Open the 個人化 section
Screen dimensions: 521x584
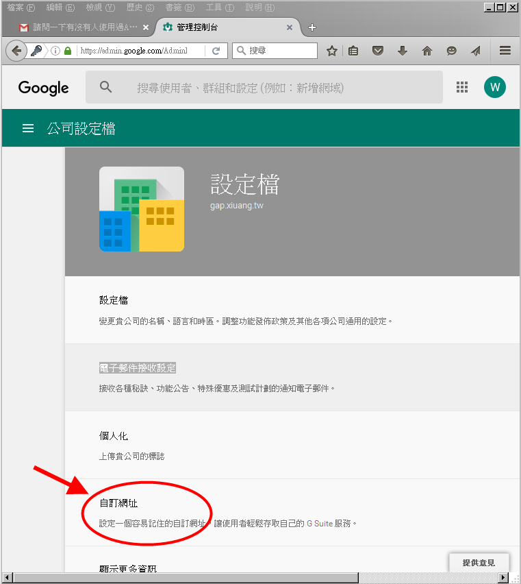click(x=292, y=446)
